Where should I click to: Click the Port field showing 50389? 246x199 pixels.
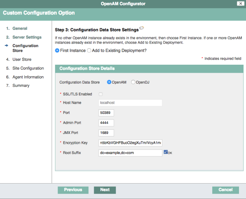pos(106,113)
